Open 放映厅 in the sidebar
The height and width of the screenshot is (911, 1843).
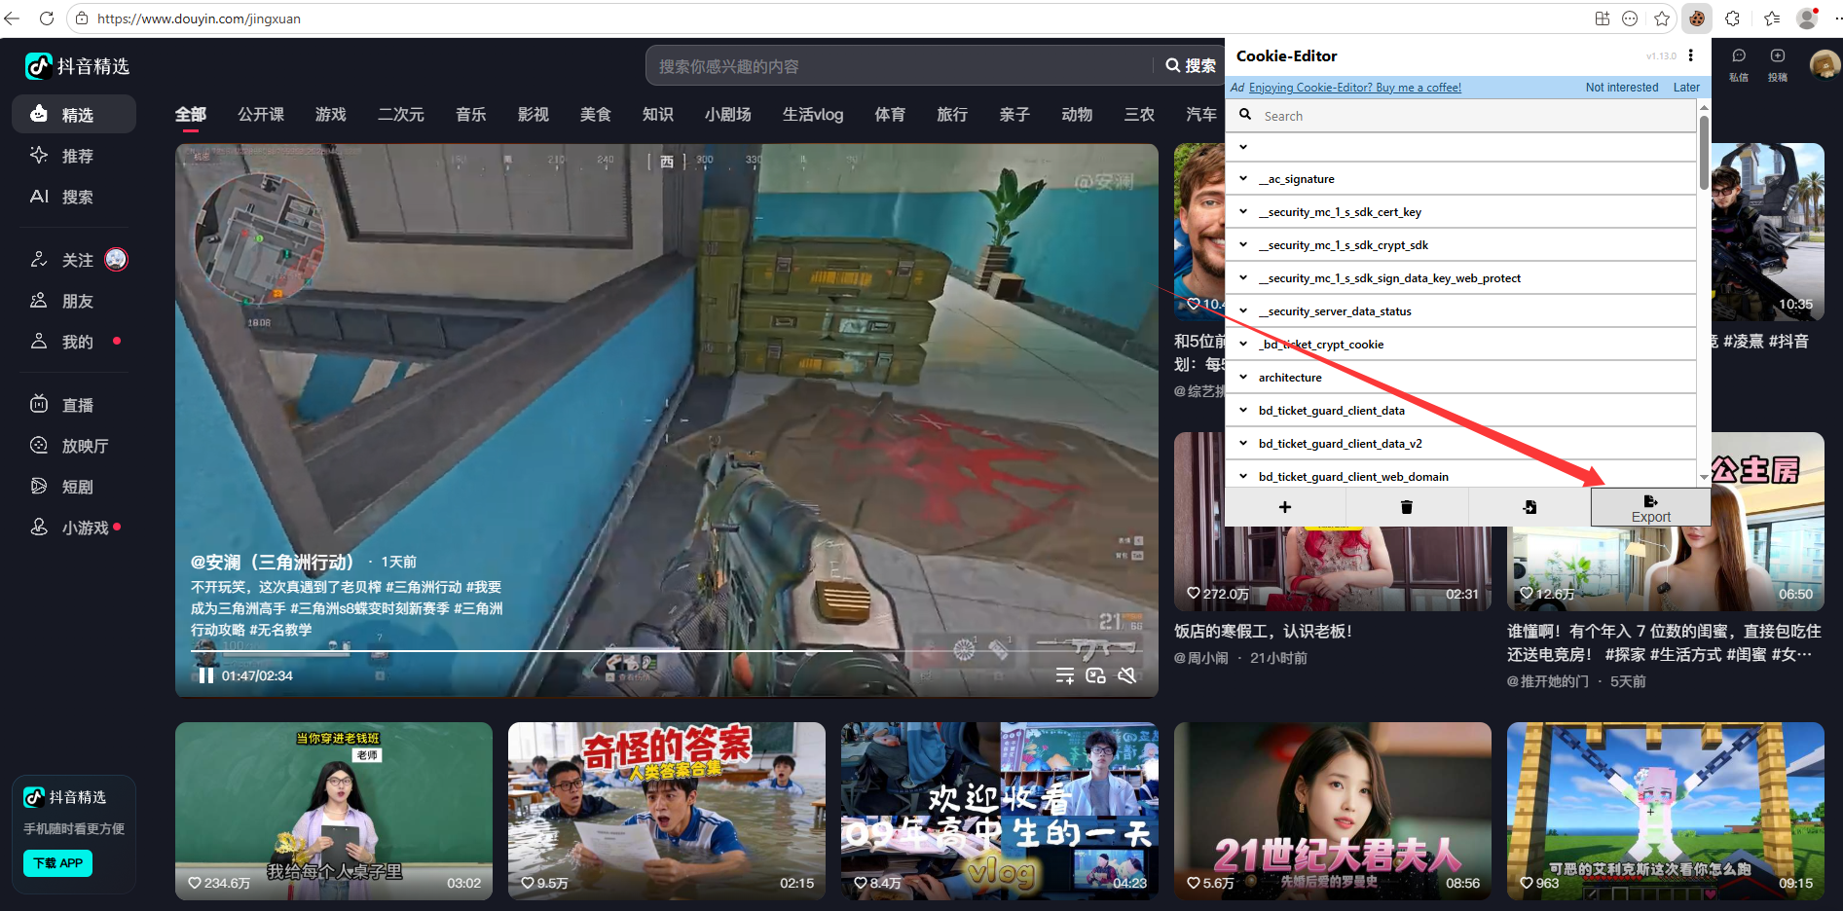pyautogui.click(x=74, y=446)
